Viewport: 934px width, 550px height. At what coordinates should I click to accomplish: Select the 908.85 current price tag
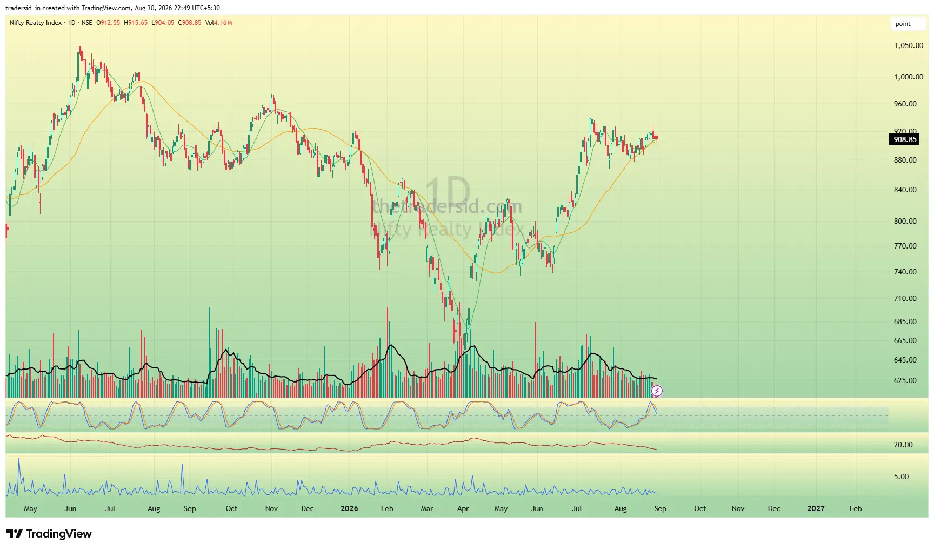click(904, 139)
